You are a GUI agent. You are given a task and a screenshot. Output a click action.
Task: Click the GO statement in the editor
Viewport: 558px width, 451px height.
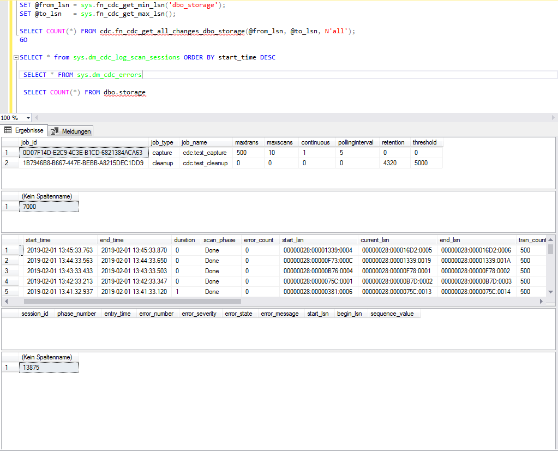pyautogui.click(x=23, y=40)
